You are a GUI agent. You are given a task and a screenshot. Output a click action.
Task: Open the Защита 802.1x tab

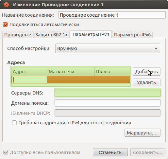click(51, 35)
